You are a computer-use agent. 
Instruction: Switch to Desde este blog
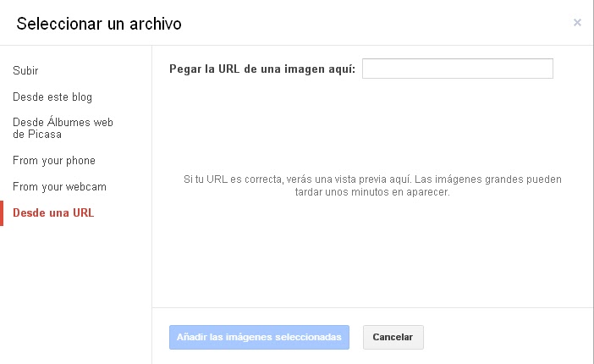pyautogui.click(x=52, y=97)
